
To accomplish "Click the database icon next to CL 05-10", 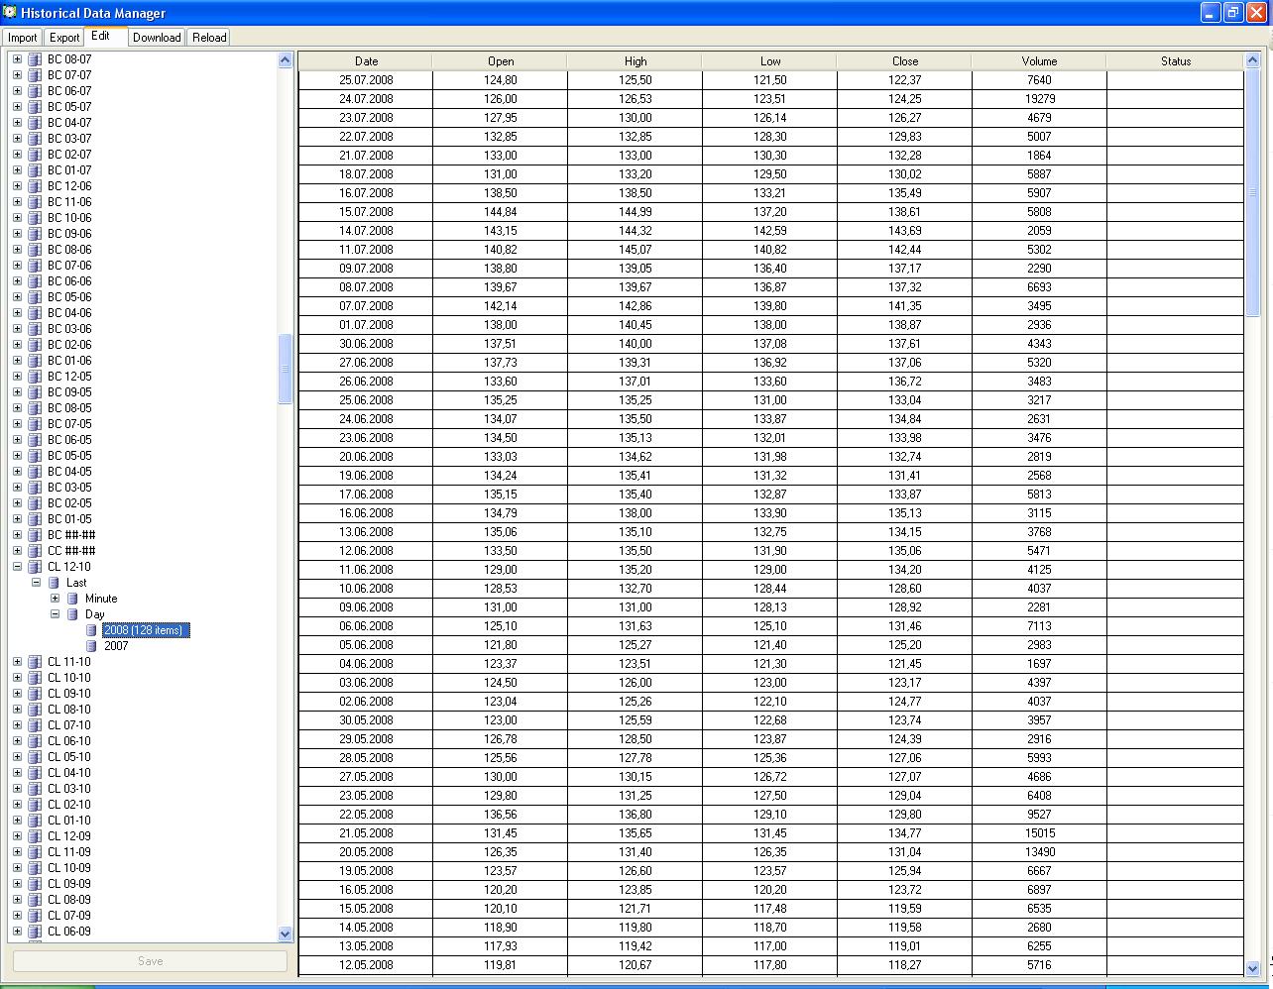I will [x=35, y=757].
